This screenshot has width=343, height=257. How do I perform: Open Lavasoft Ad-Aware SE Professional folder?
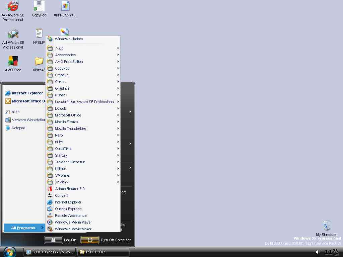pos(83,102)
